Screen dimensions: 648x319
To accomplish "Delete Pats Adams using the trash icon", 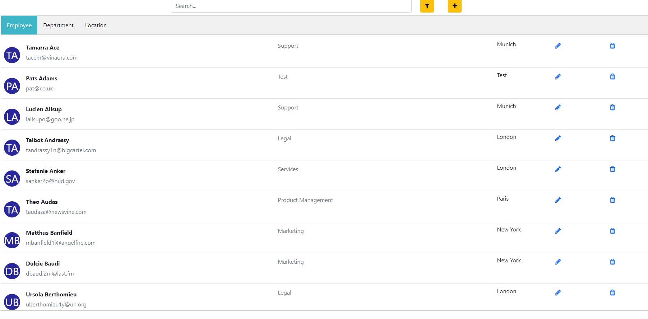I will tap(612, 77).
